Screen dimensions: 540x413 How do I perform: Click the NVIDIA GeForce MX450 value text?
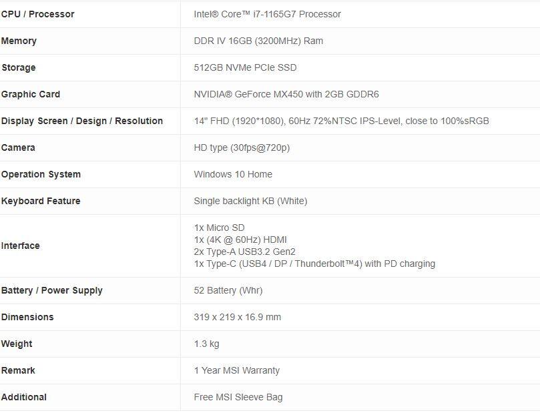click(x=286, y=94)
